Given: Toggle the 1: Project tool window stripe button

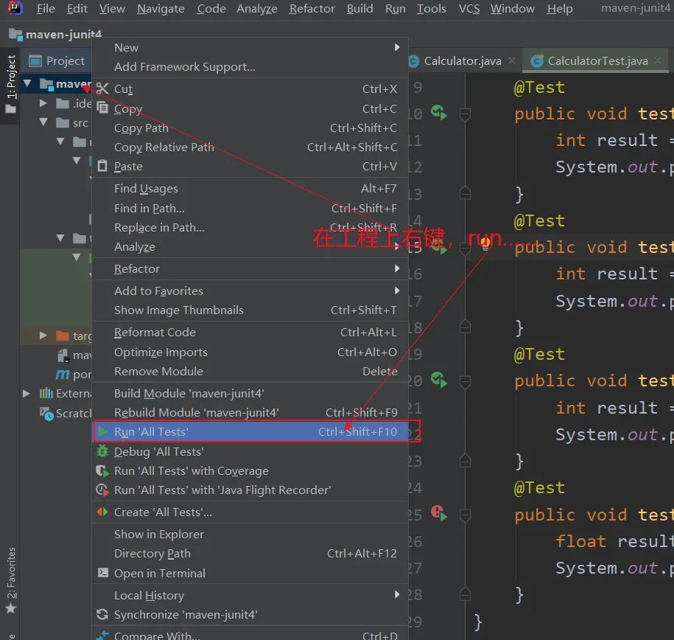Looking at the screenshot, I should point(11,79).
